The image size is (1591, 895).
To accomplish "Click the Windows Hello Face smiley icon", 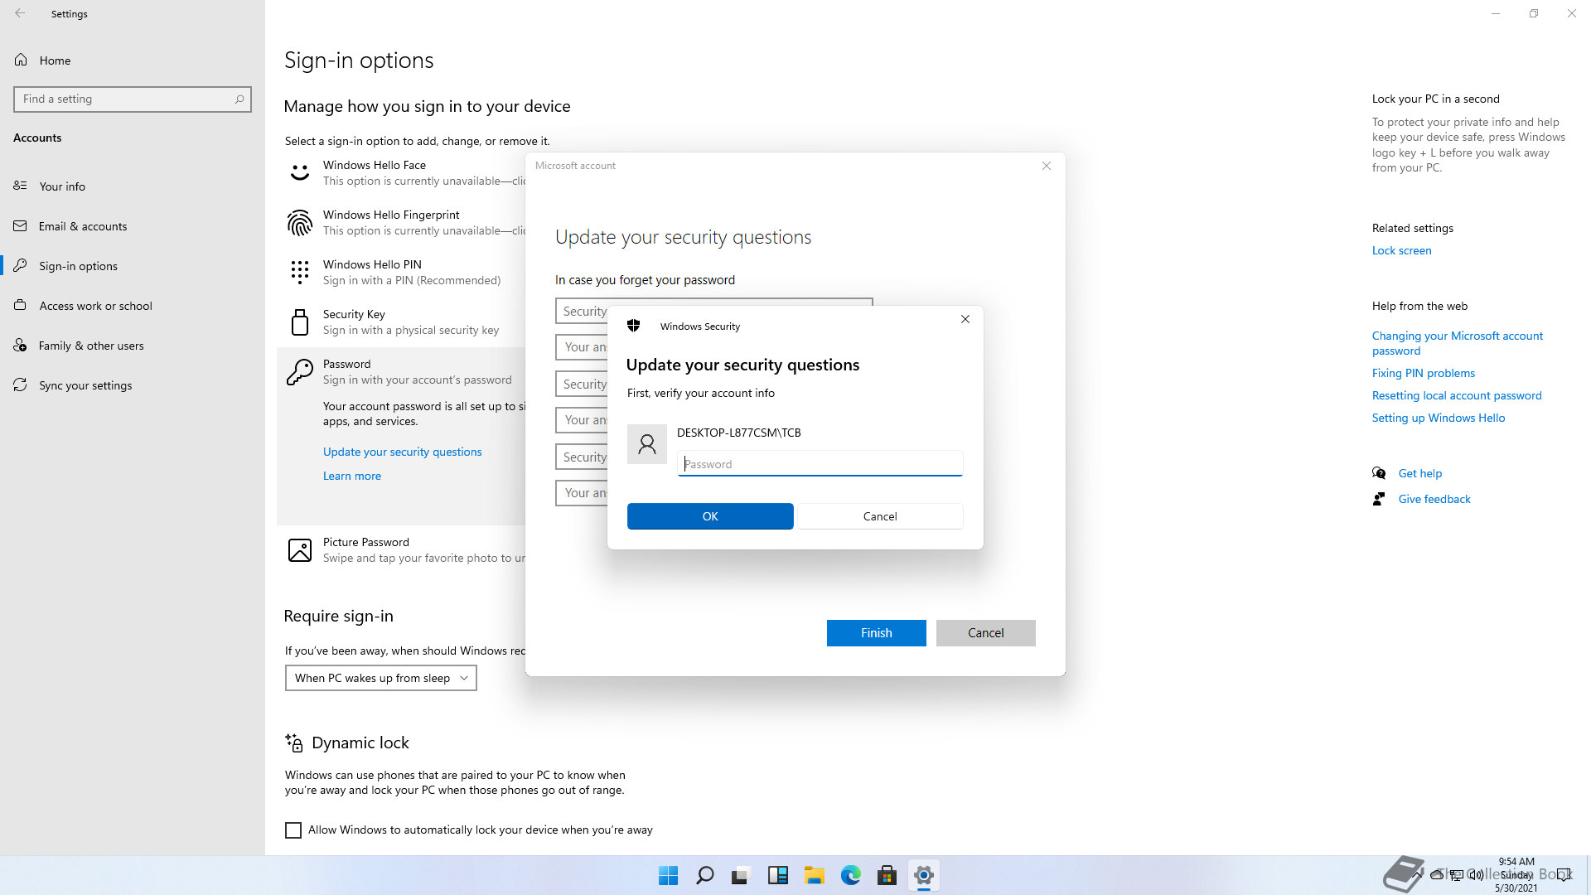I will (299, 173).
